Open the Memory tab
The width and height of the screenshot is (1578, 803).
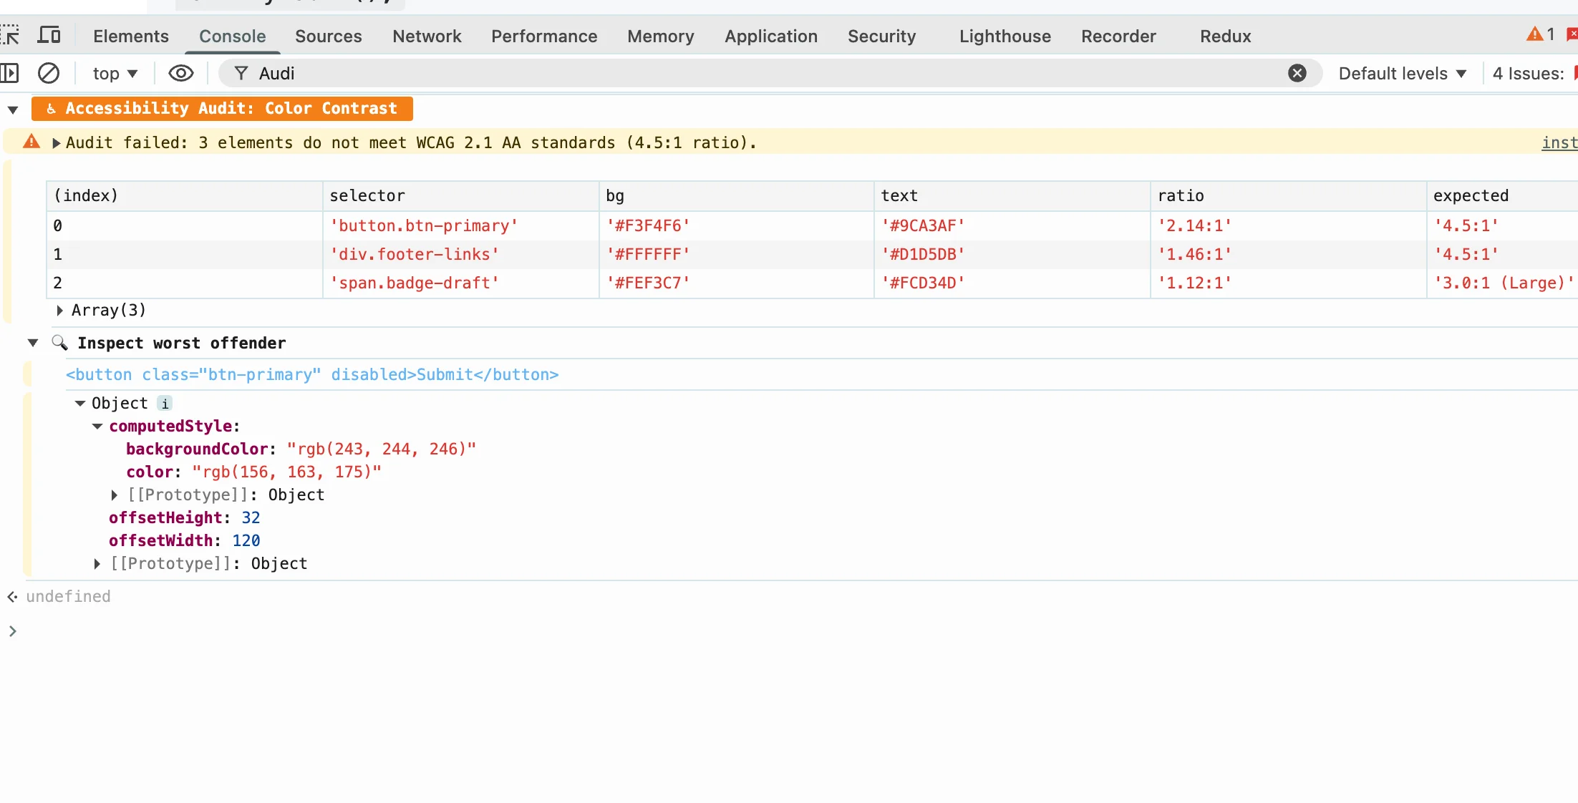click(661, 36)
